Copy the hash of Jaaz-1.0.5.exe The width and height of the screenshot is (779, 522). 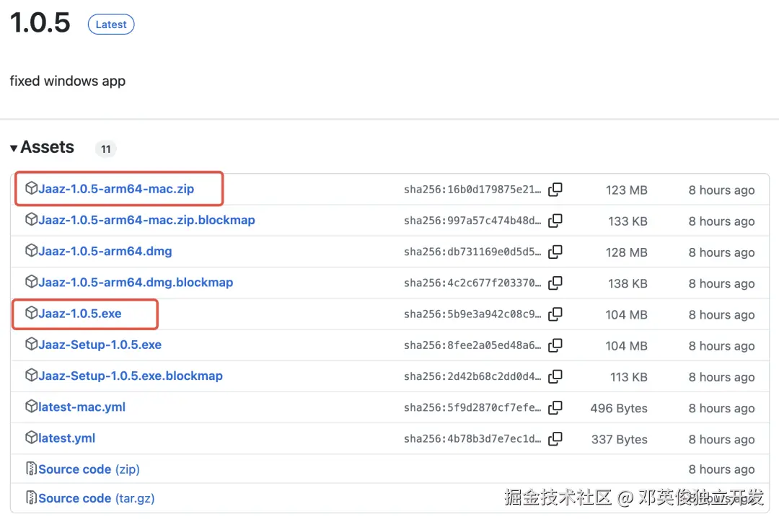(x=555, y=314)
